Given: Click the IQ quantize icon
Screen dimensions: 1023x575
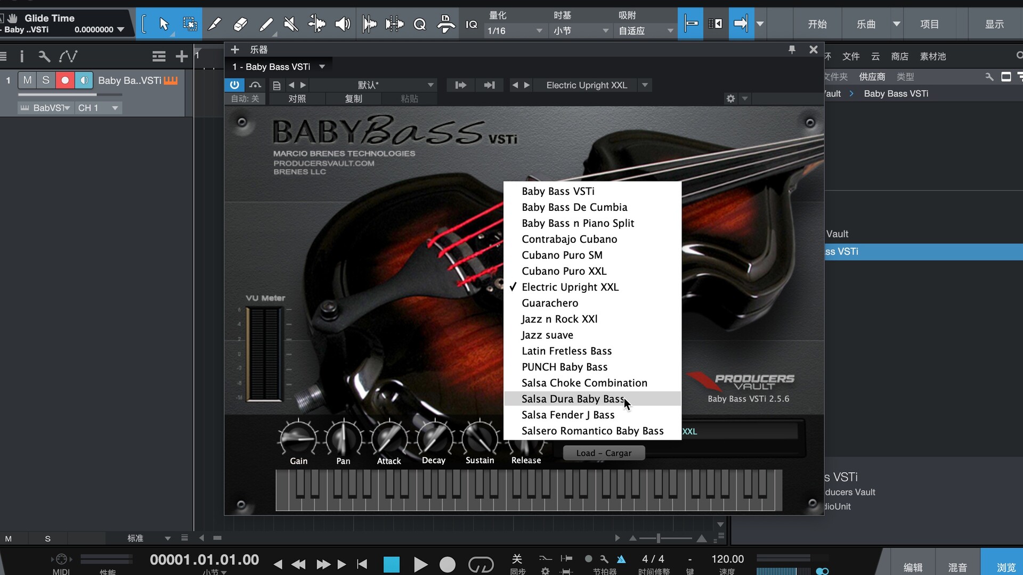Looking at the screenshot, I should (471, 24).
